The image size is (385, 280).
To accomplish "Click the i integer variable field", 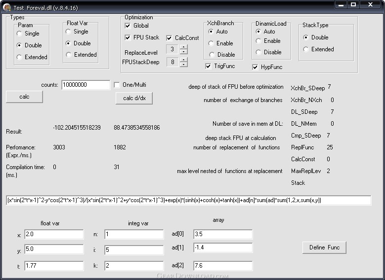I will [134, 250].
